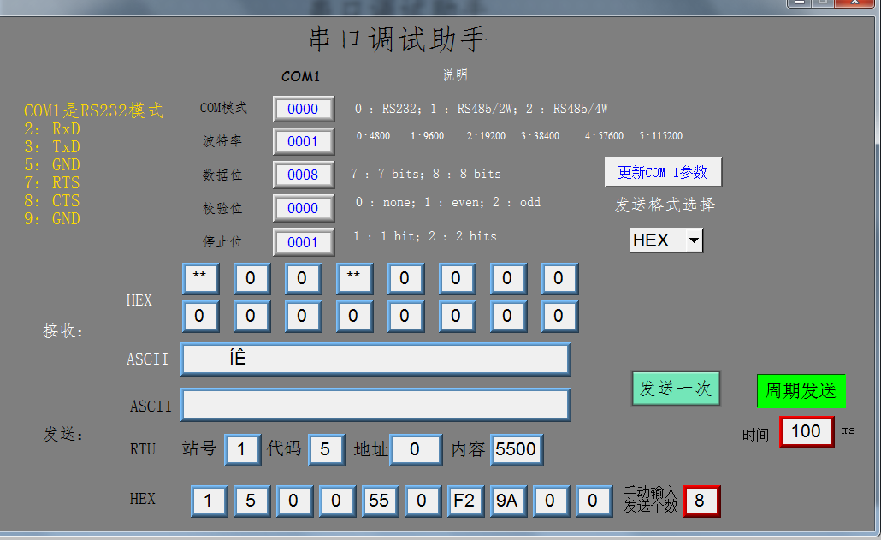
Task: Click the 数据位 field showing 0008
Action: [303, 175]
